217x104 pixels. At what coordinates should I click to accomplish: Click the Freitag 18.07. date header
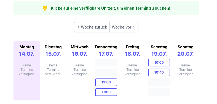point(133,50)
